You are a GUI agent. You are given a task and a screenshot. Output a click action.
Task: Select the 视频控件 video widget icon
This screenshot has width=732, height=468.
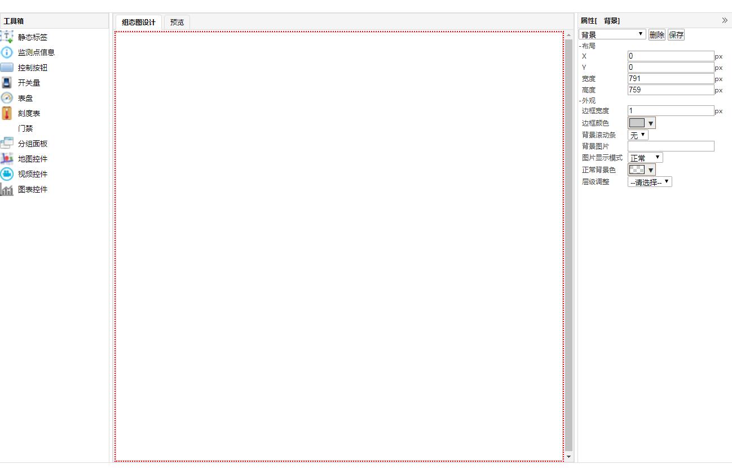click(7, 174)
